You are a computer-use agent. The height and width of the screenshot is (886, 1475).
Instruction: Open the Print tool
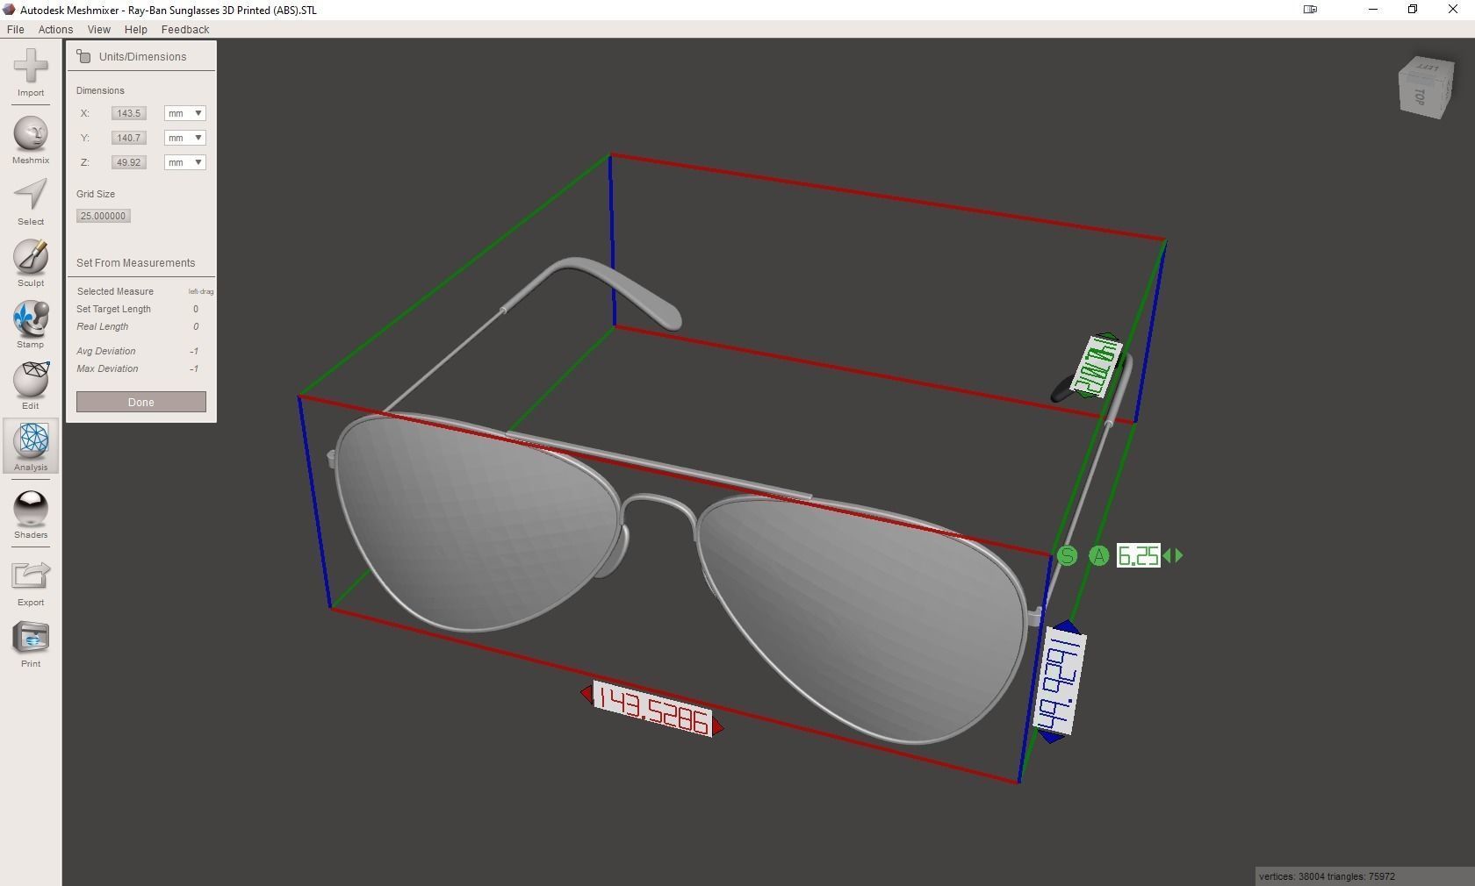31,644
